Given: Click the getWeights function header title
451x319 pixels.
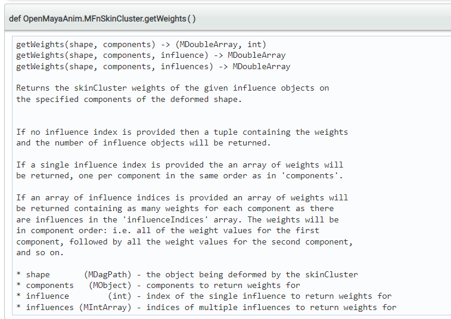Looking at the screenshot, I should point(102,18).
